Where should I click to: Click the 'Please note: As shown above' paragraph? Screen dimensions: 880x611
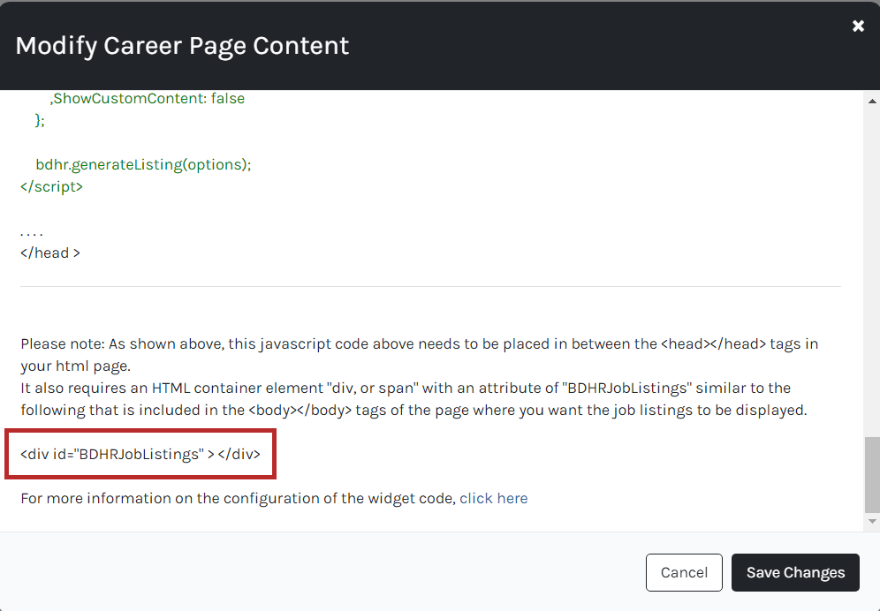click(419, 355)
